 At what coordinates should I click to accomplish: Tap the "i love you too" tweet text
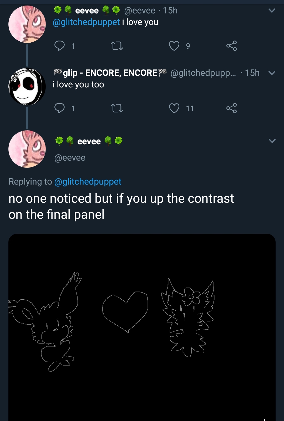(x=78, y=85)
